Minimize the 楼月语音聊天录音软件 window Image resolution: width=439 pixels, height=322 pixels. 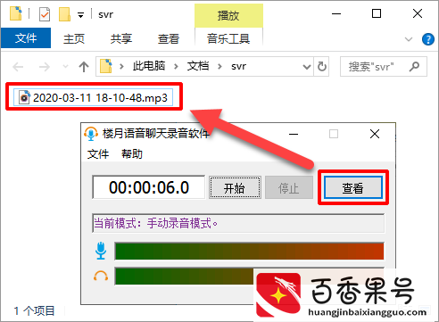pos(294,134)
